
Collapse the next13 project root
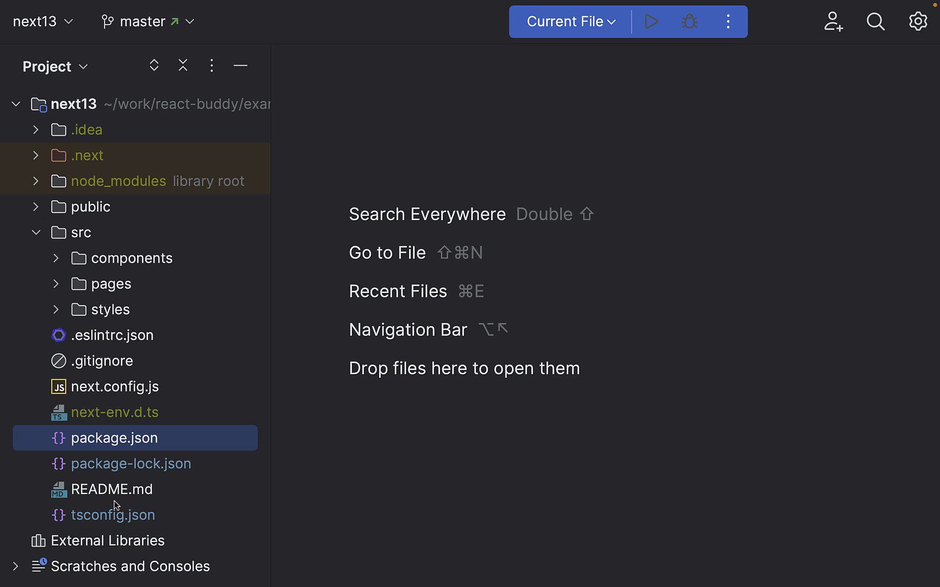(16, 104)
